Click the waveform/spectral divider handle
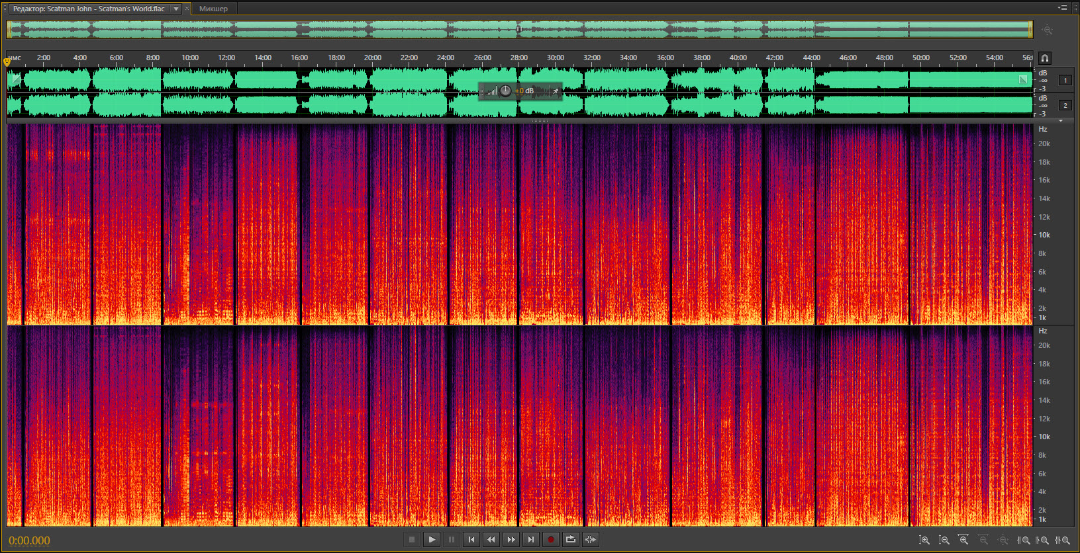This screenshot has width=1080, height=553. (x=540, y=121)
